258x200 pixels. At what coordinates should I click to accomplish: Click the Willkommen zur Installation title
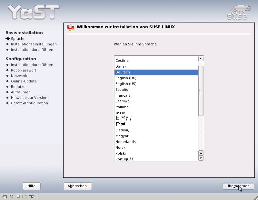point(126,27)
